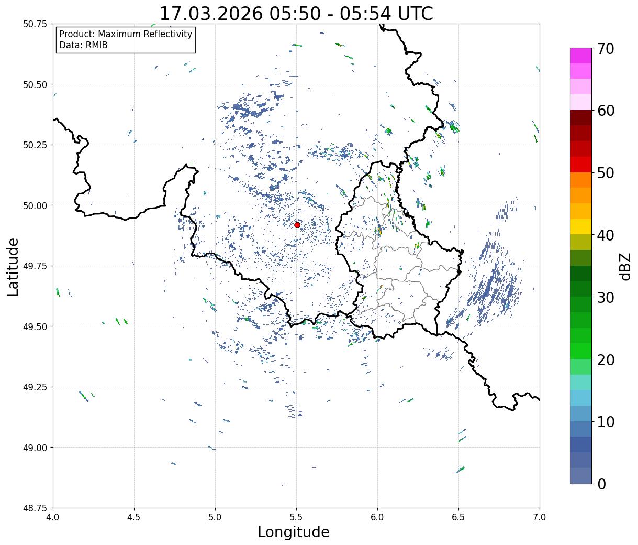This screenshot has height=545, width=638.
Task: Pick the dark red swatch below 60
Action: click(x=580, y=118)
